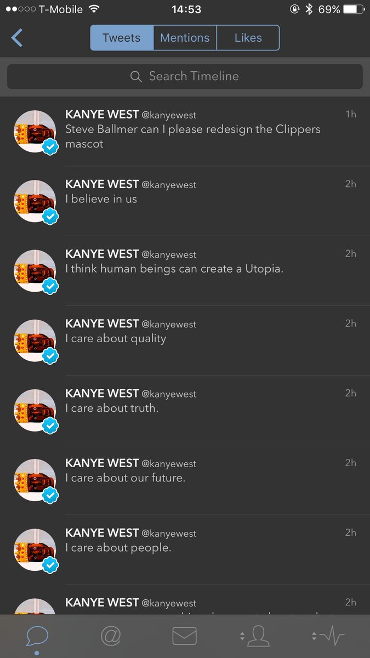Open avatar on Steve Ballmer tweet
The image size is (370, 658).
click(x=35, y=132)
